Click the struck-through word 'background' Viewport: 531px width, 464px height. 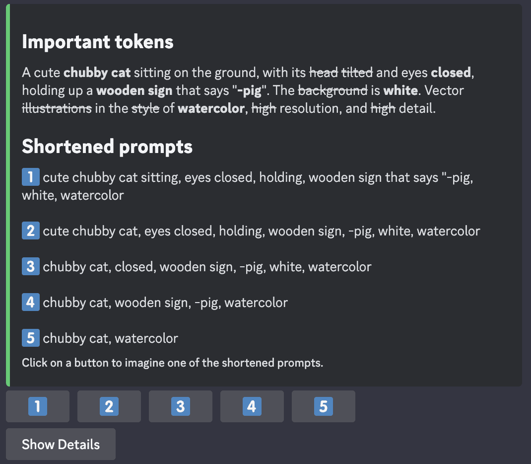coord(332,90)
